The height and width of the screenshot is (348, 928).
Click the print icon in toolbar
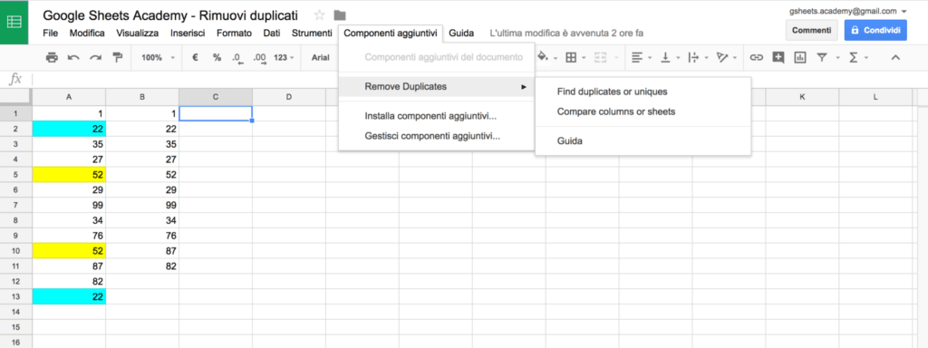click(x=52, y=57)
